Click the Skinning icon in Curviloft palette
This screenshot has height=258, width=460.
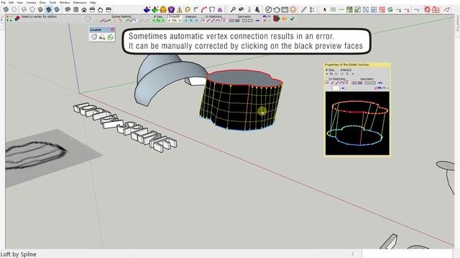click(110, 37)
